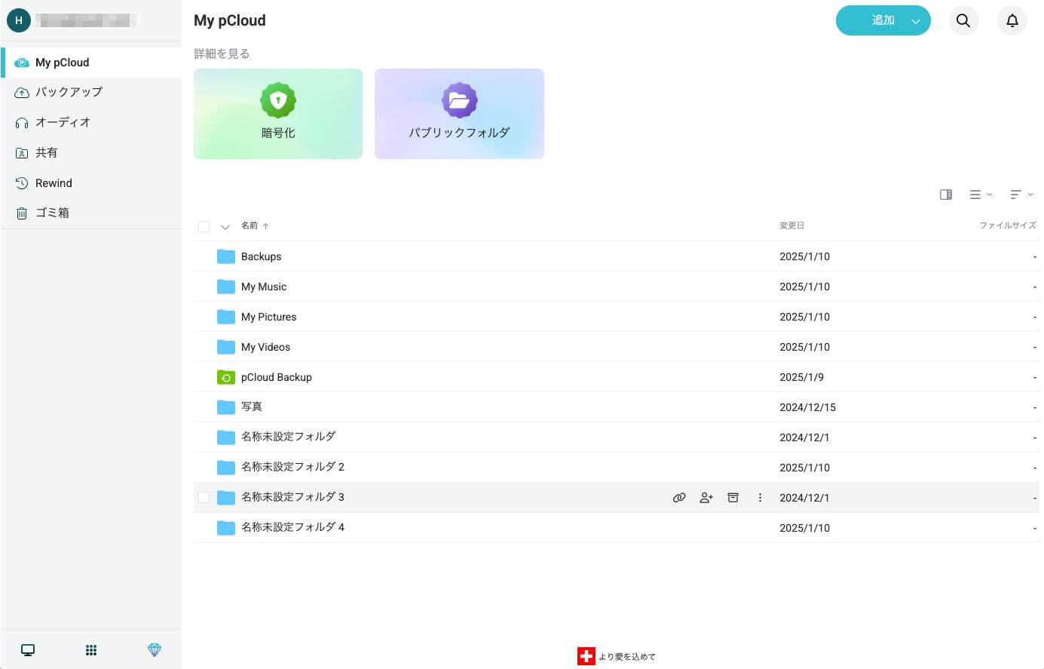Open the Backups folder name
Viewport: 1044px width, 669px height.
[x=261, y=256]
